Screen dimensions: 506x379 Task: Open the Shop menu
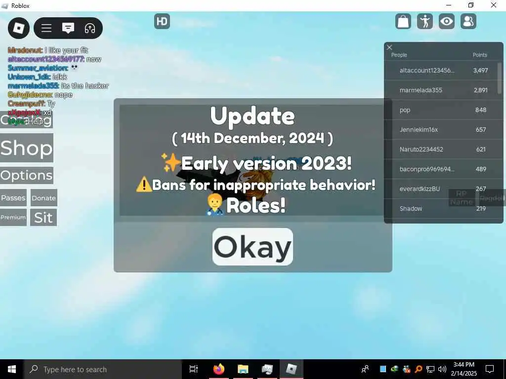[27, 148]
